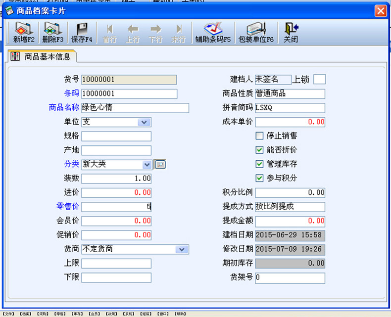This screenshot has width=391, height=317.
Task: Click the 积分比例 input field
Action: (x=290, y=193)
